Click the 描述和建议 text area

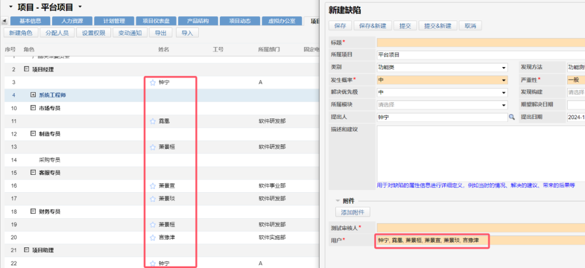click(481, 153)
